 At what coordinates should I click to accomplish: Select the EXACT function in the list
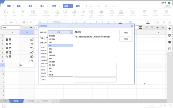[x=44, y=67]
